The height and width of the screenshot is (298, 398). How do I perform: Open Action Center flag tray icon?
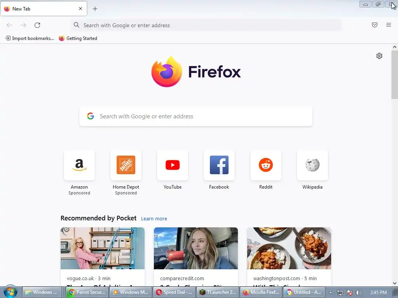(x=349, y=293)
